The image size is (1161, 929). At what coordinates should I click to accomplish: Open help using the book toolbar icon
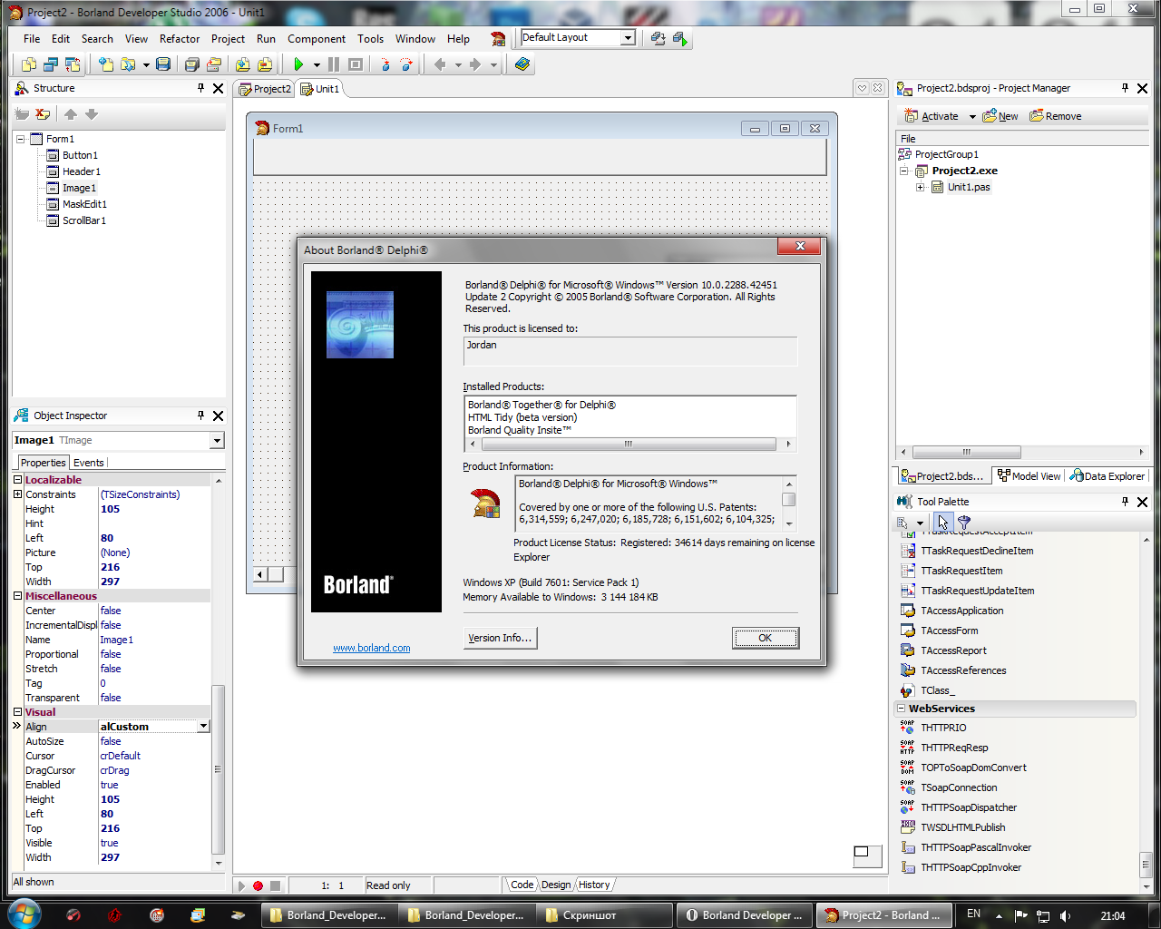521,64
